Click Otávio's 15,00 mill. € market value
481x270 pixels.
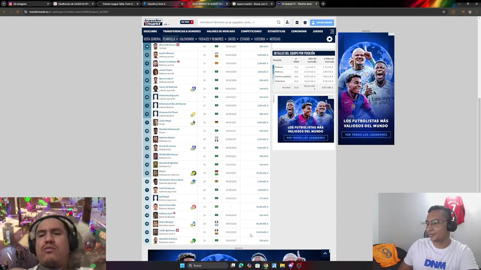(262, 173)
